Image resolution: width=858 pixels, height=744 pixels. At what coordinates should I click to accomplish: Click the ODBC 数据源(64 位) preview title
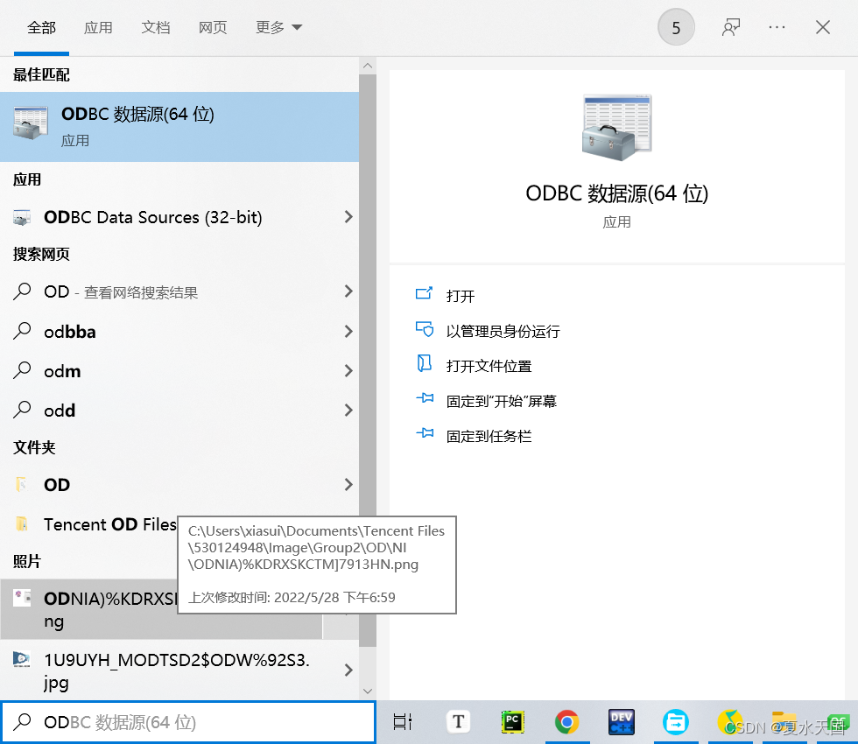[616, 193]
